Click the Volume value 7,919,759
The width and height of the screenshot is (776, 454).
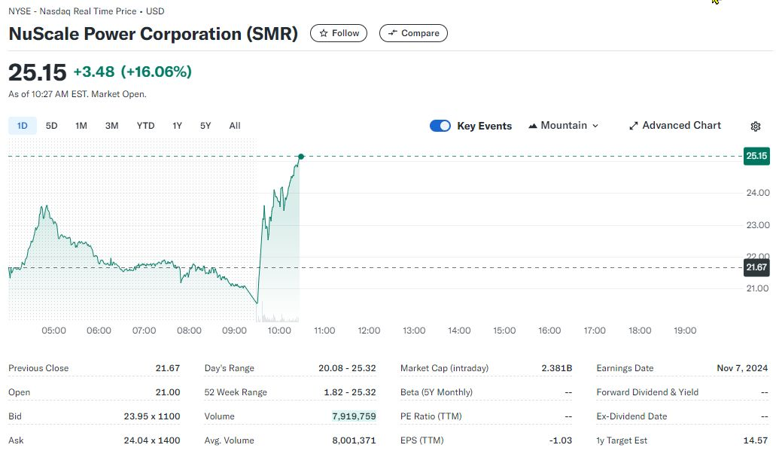pos(354,416)
